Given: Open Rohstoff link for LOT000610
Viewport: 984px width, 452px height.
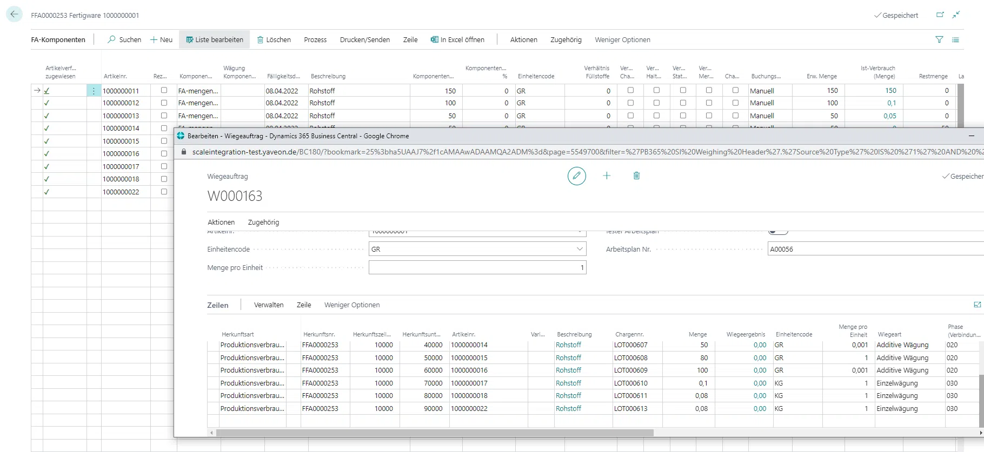Looking at the screenshot, I should click(568, 383).
